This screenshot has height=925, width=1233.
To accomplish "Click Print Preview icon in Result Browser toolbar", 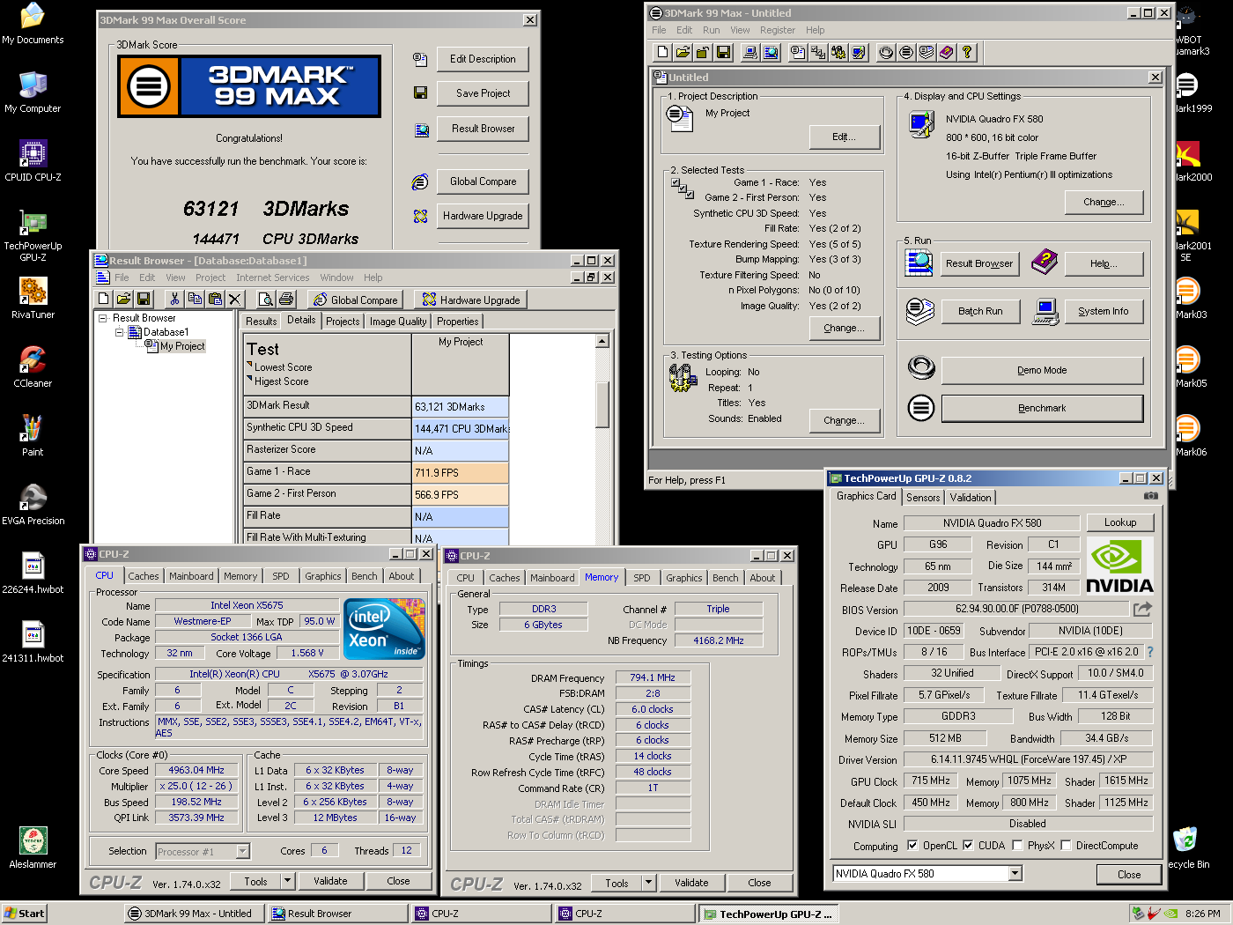I will pos(265,300).
